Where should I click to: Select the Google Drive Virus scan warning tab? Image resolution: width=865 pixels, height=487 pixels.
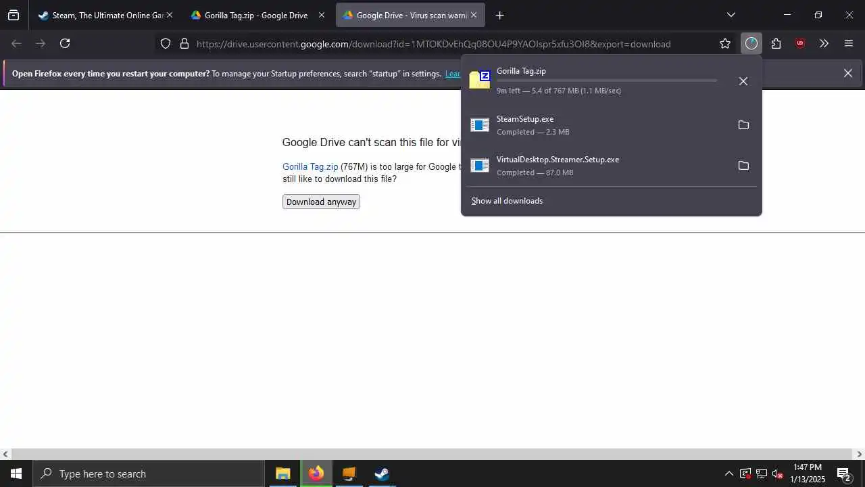click(x=410, y=15)
